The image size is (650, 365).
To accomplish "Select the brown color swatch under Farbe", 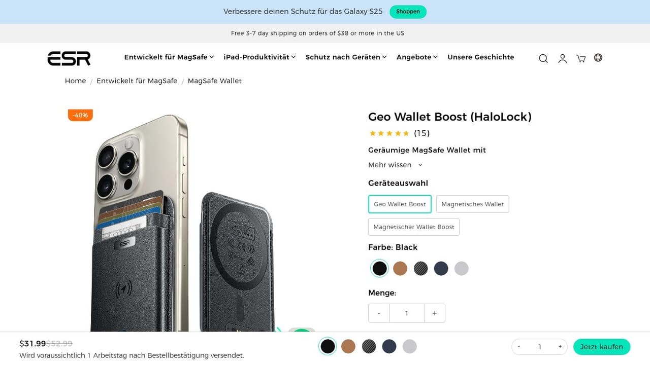I will tap(400, 269).
